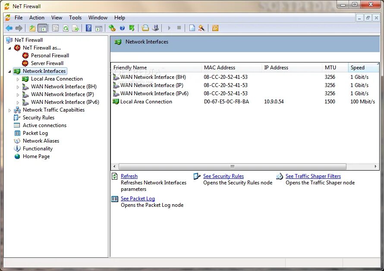Viewport: 384px width, 271px height.
Task: Click the See Security Rules action icon
Action: [x=197, y=176]
